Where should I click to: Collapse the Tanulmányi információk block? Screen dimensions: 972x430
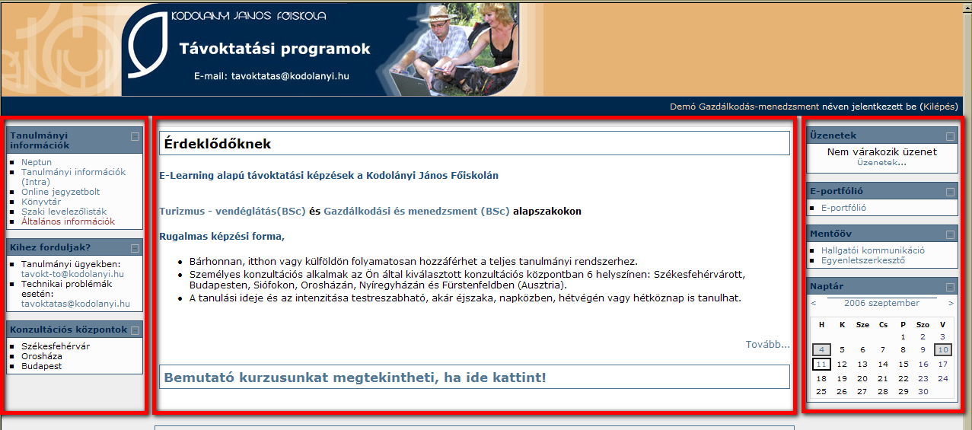pos(135,137)
